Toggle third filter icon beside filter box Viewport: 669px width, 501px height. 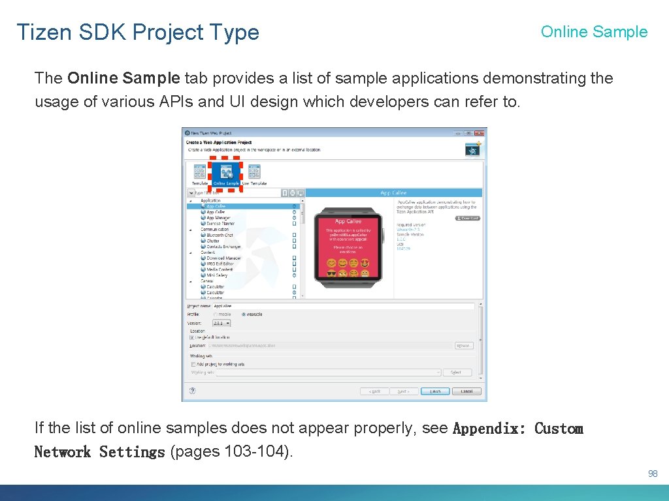coord(301,193)
